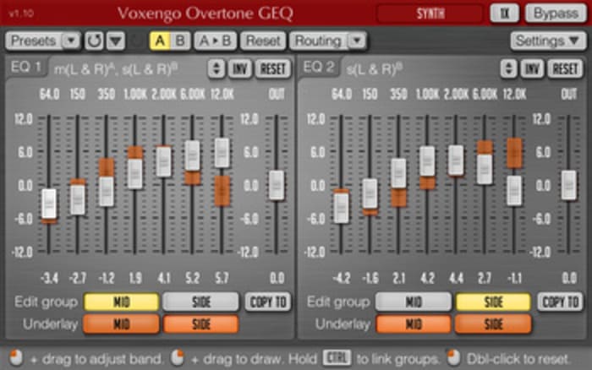Open the EQ 1 channel group selector arrows
This screenshot has width=592, height=370.
tap(217, 68)
